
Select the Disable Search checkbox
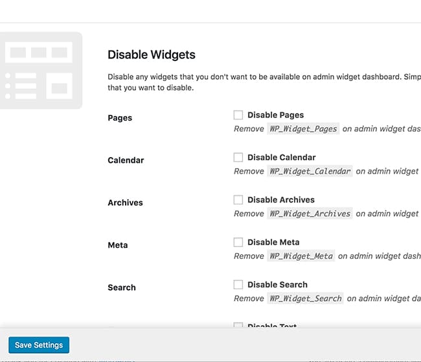238,285
